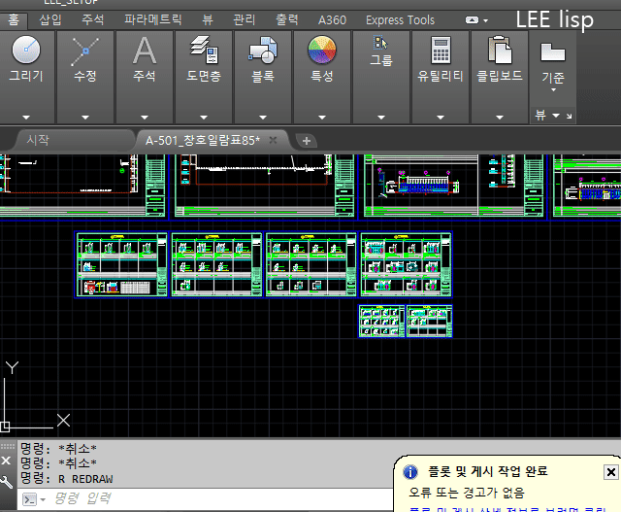Select the fourth colorful window schedule sheet

(x=406, y=264)
